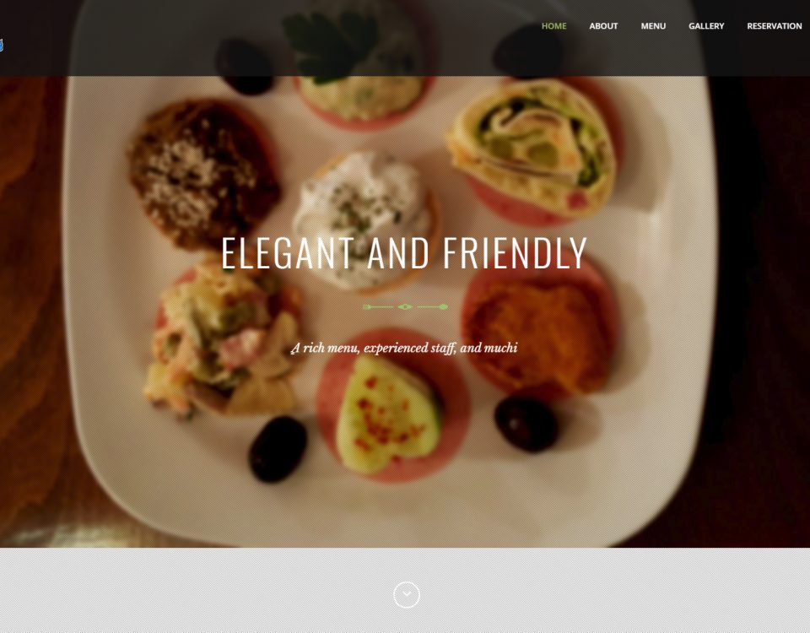
Task: Go to the ABOUT page
Action: tap(603, 26)
